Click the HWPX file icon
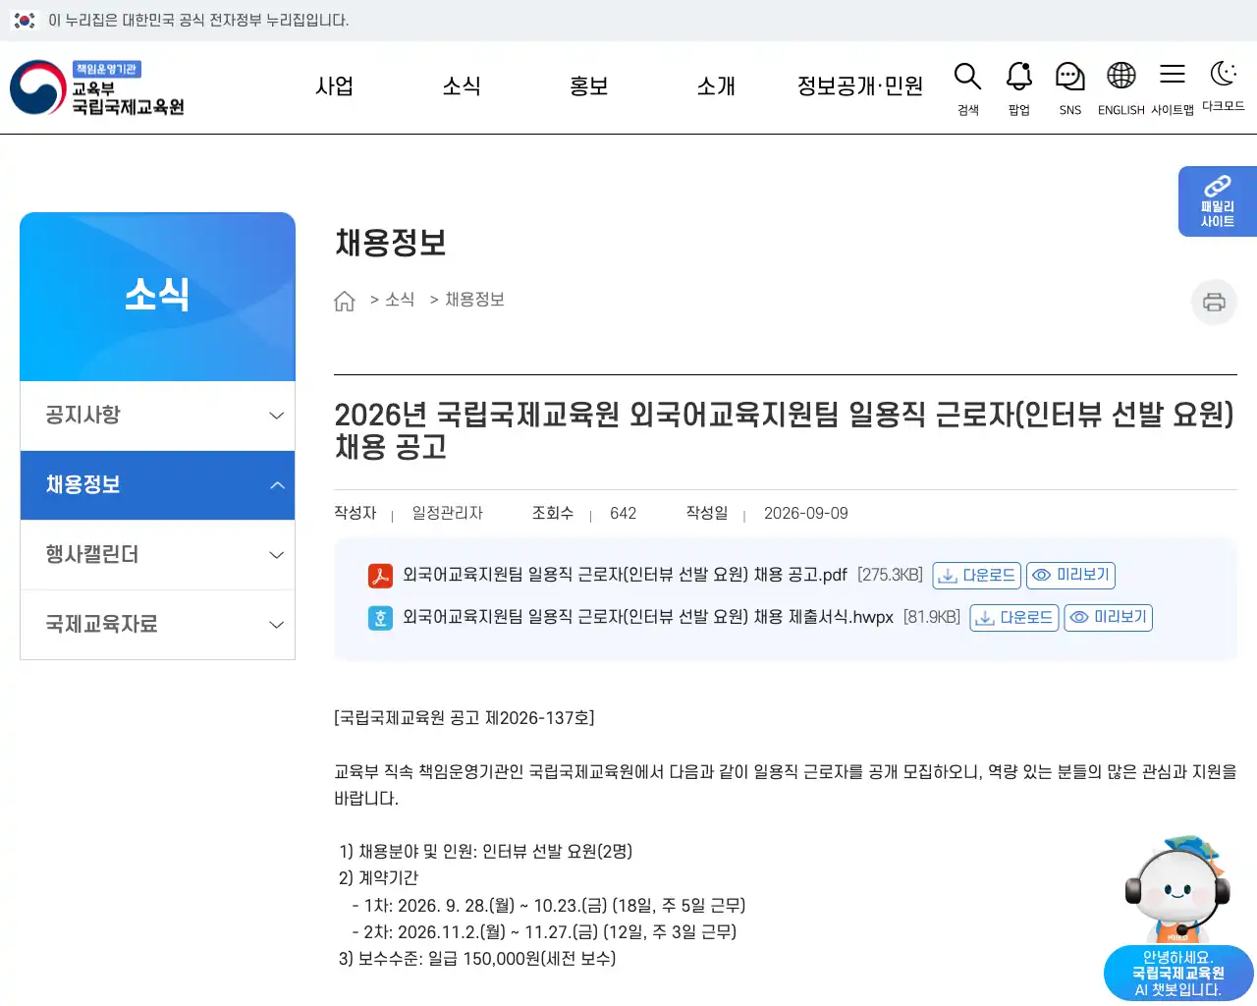 tap(380, 618)
